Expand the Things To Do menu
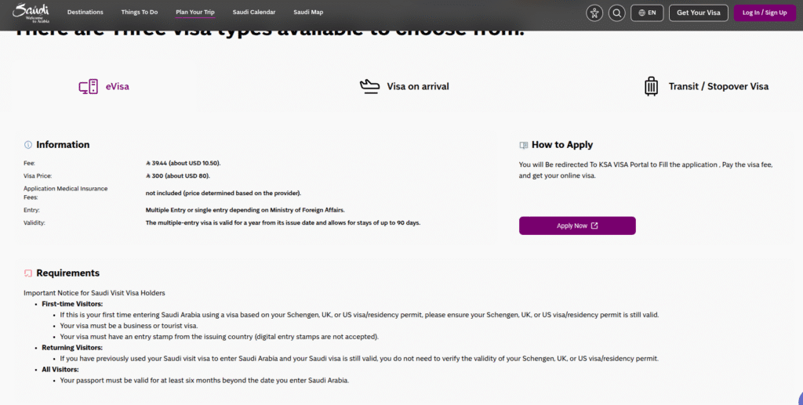The width and height of the screenshot is (803, 405). click(x=140, y=13)
